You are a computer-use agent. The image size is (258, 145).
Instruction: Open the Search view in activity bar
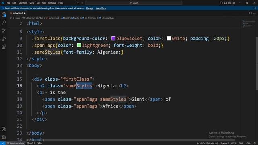[4, 23]
